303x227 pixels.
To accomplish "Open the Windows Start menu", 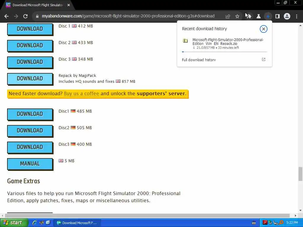I will click(x=14, y=223).
